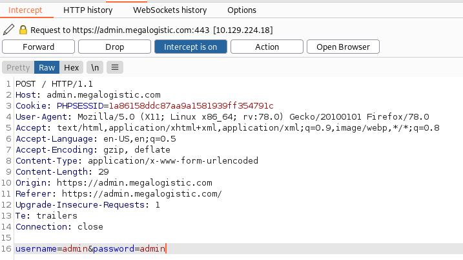Click the PHPSESSID cookie value
463x260 pixels.
(x=191, y=105)
